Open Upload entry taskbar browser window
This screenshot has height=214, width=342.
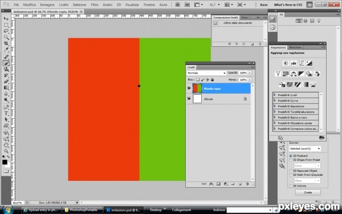click(x=42, y=210)
